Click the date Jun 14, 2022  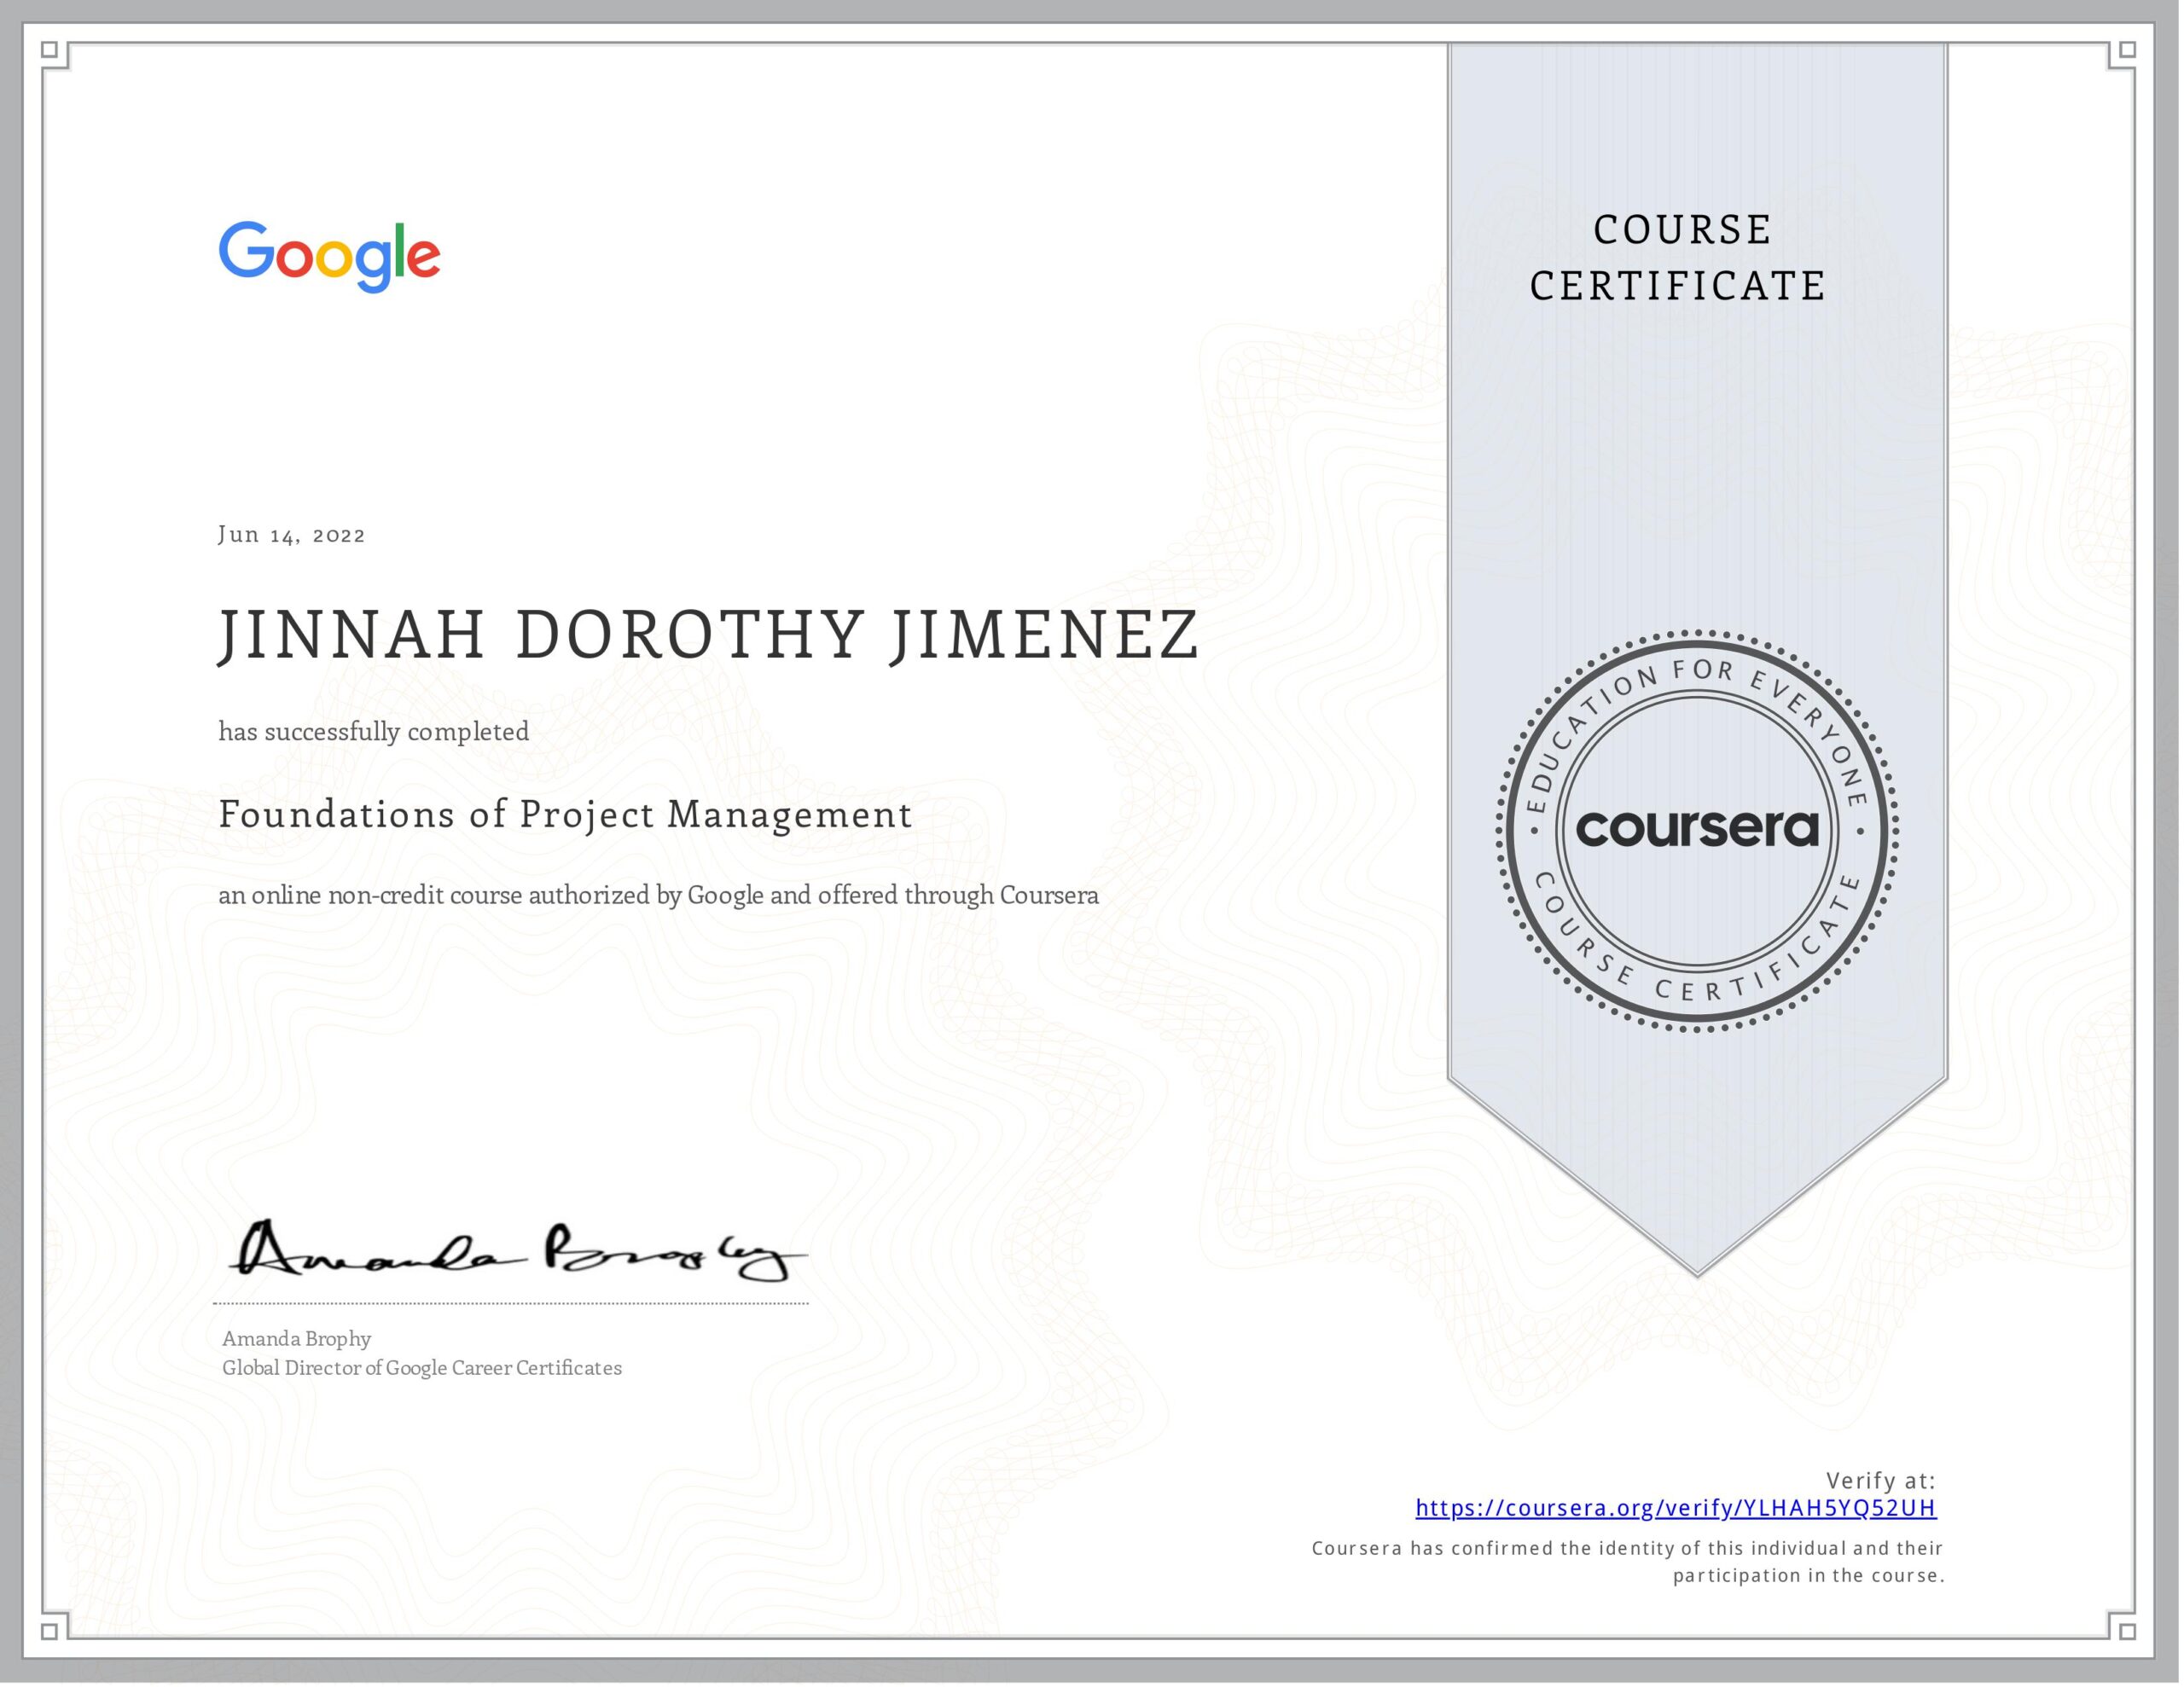coord(291,535)
